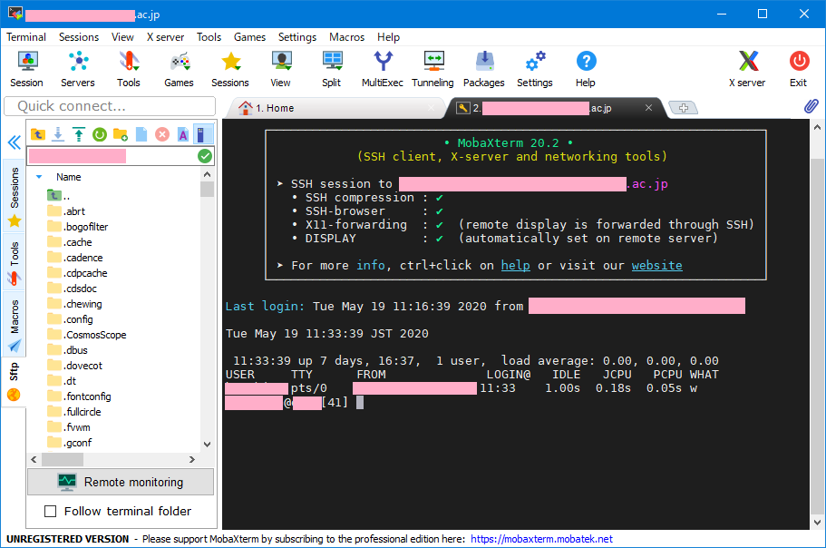
Task: Open the Help menu
Action: pos(389,37)
